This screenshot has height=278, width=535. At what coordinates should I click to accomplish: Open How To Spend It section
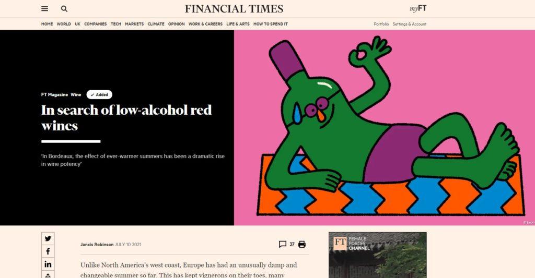click(271, 24)
